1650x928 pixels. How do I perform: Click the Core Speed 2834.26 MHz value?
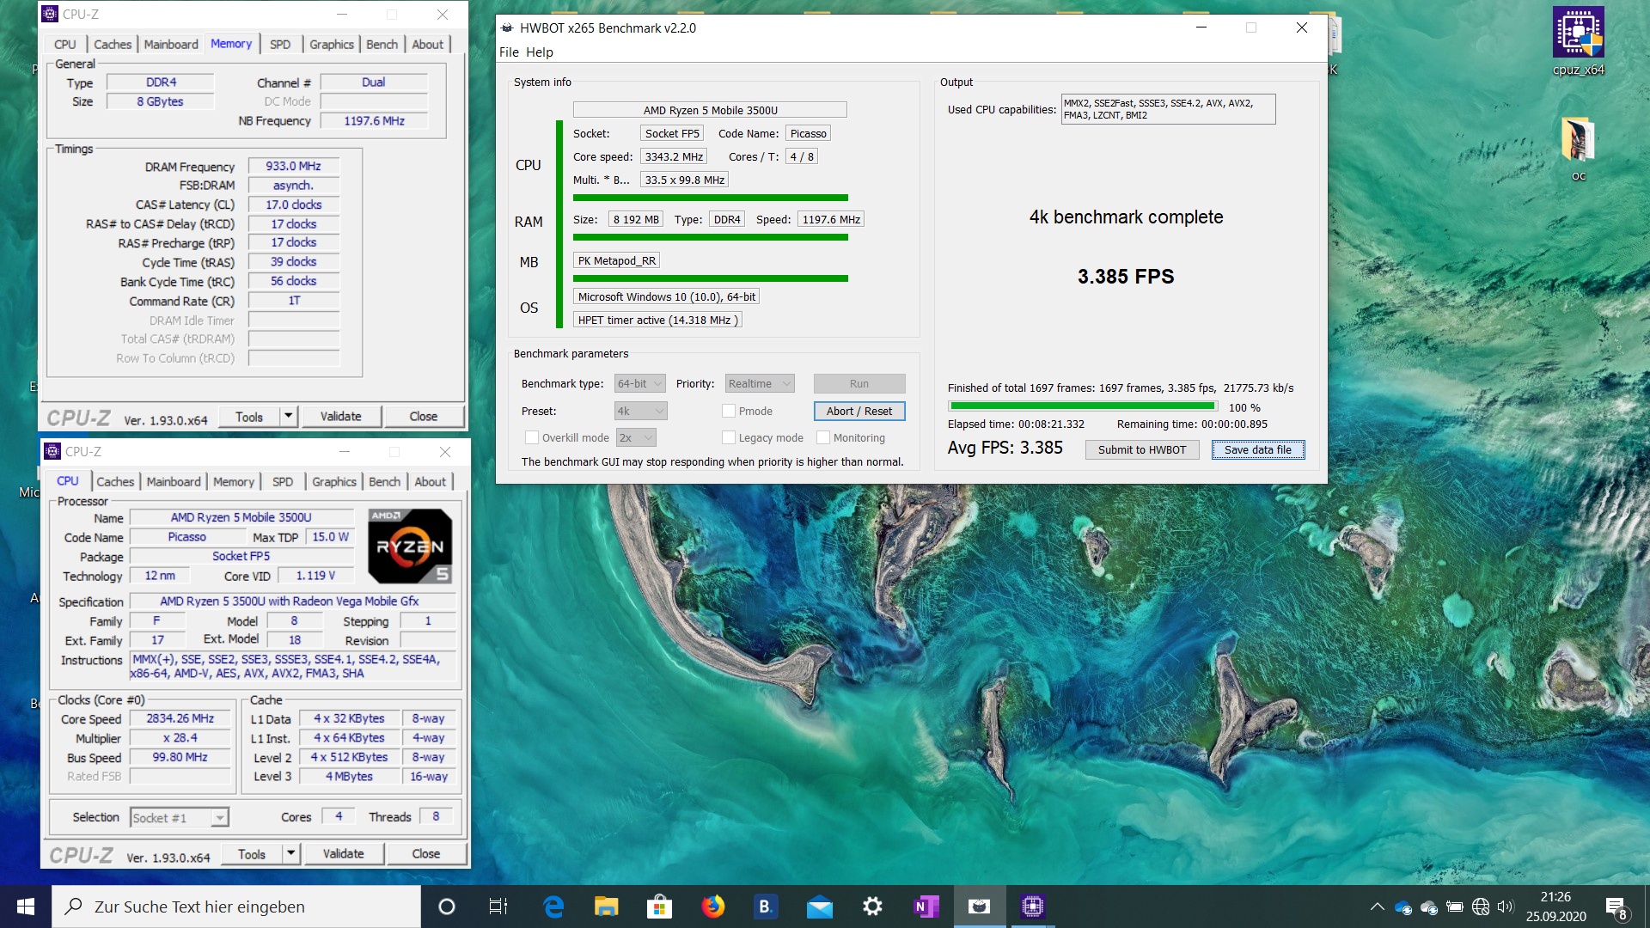tap(180, 718)
